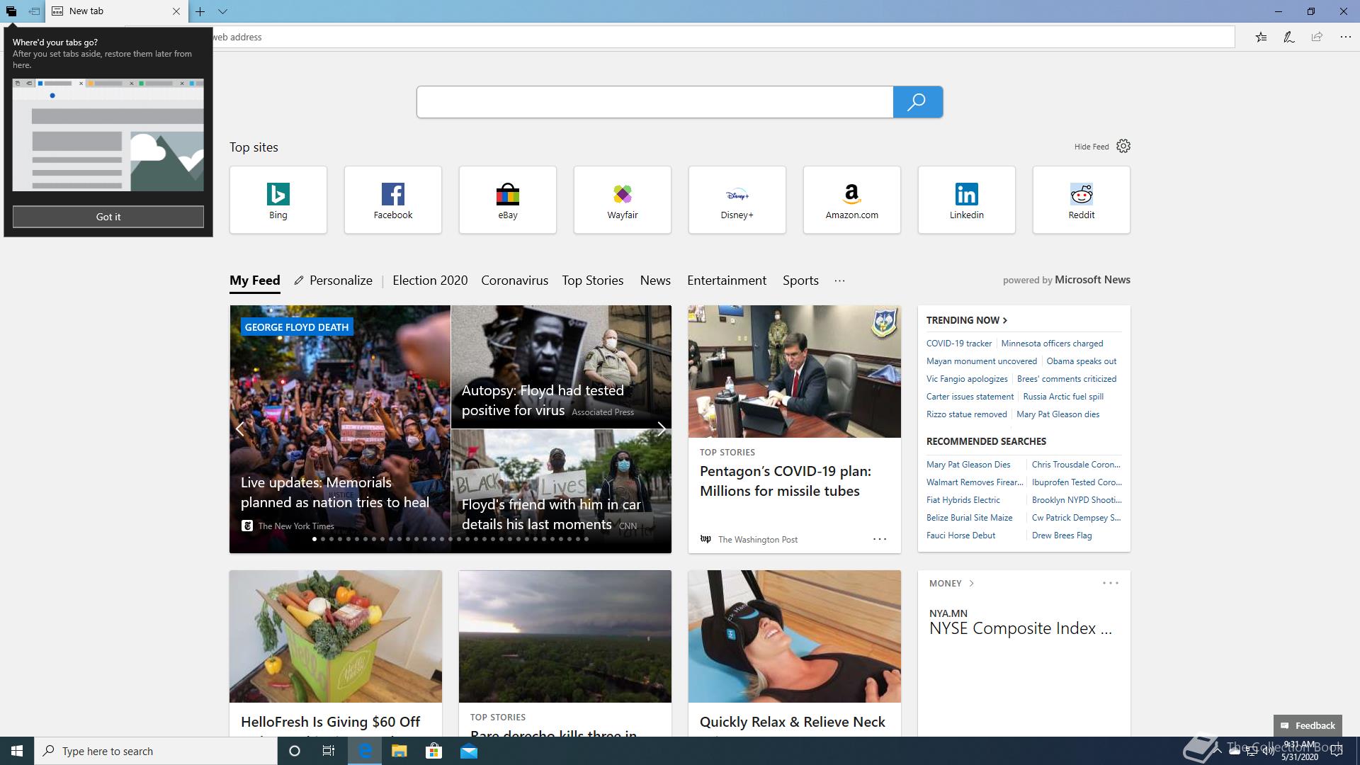The image size is (1360, 765).
Task: Expand the MONEY section chevron
Action: 971,584
